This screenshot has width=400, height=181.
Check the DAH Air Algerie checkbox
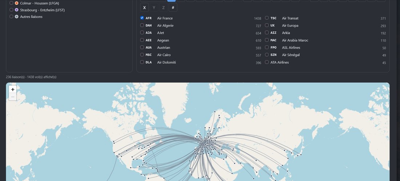(142, 25)
